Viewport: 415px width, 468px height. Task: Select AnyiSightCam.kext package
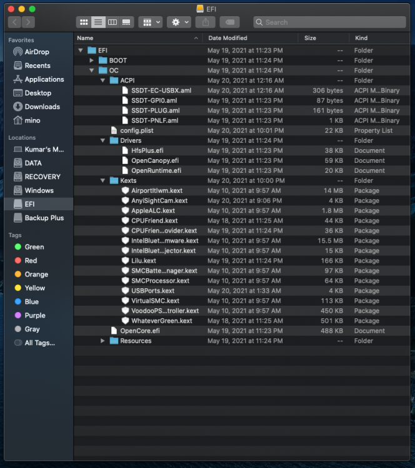coord(242,200)
